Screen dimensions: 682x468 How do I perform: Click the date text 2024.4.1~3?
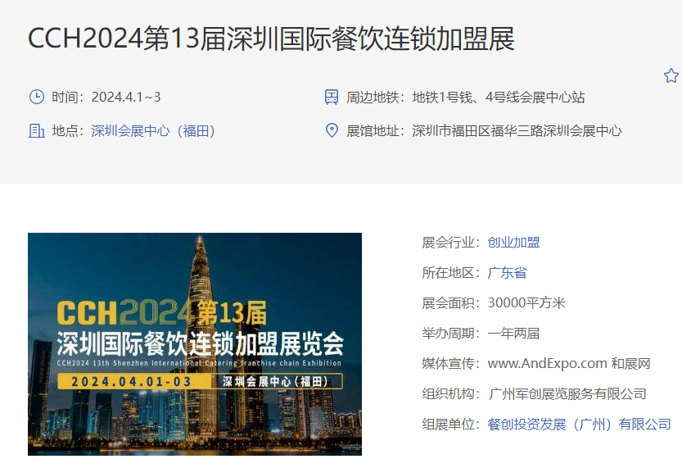126,97
